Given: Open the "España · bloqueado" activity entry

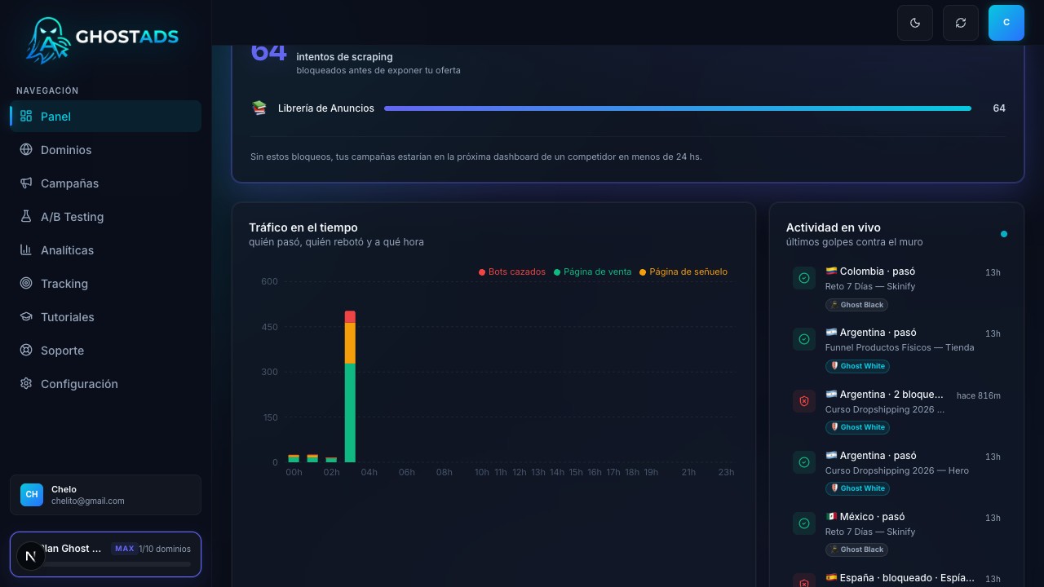Looking at the screenshot, I should click(x=896, y=578).
